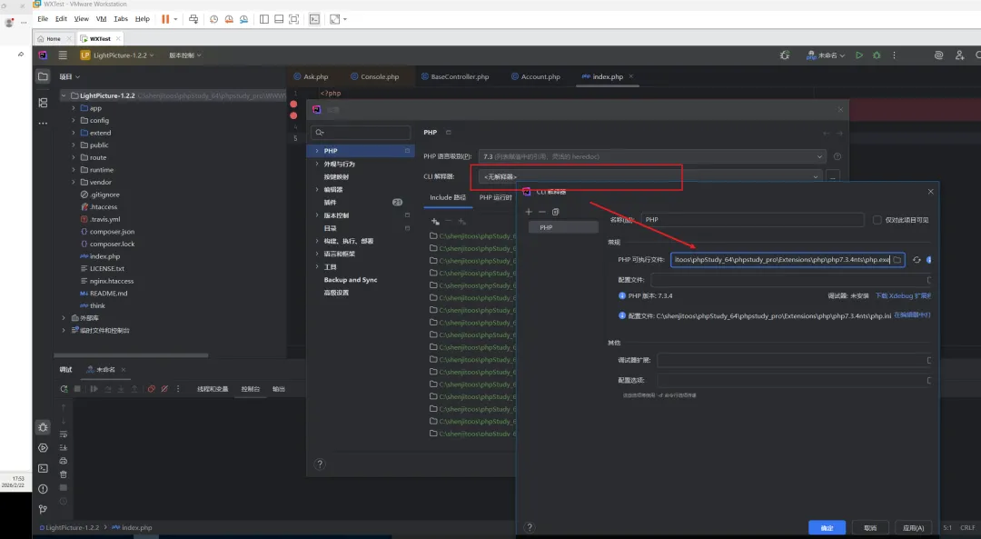Reload PHP executable info refresh icon
981x539 pixels.
(917, 259)
